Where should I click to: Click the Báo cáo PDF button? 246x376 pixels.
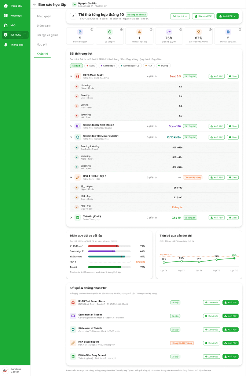tap(203, 16)
